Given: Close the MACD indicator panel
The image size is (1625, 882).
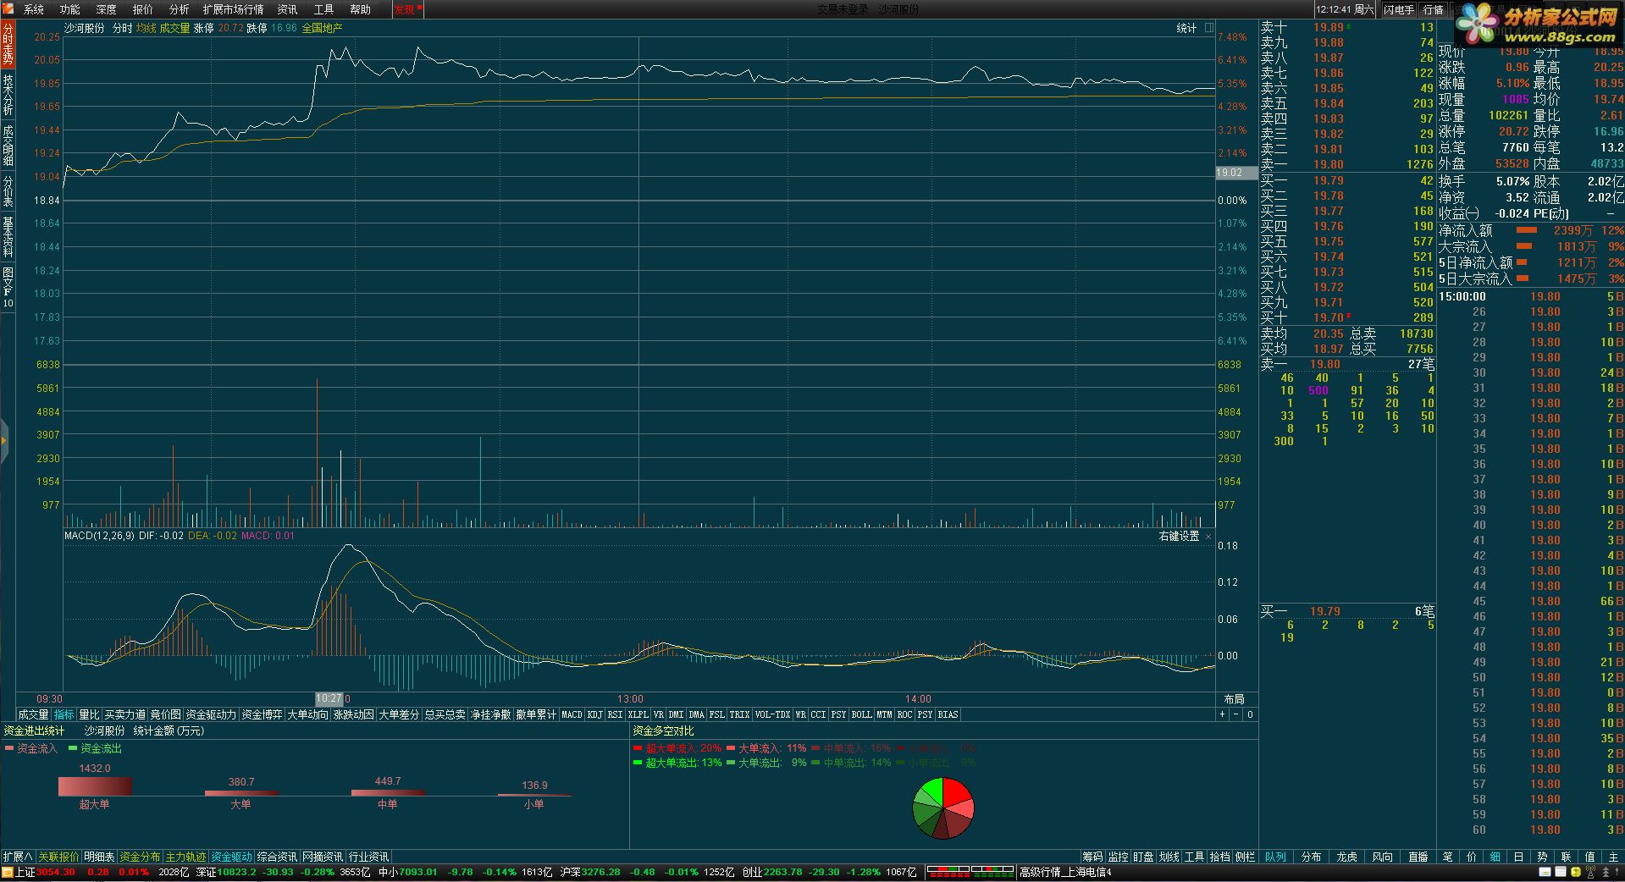Looking at the screenshot, I should [1208, 536].
